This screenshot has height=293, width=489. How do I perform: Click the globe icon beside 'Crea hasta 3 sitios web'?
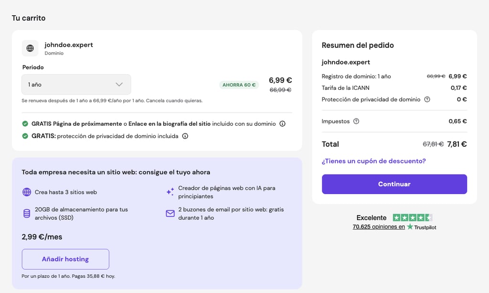27,192
